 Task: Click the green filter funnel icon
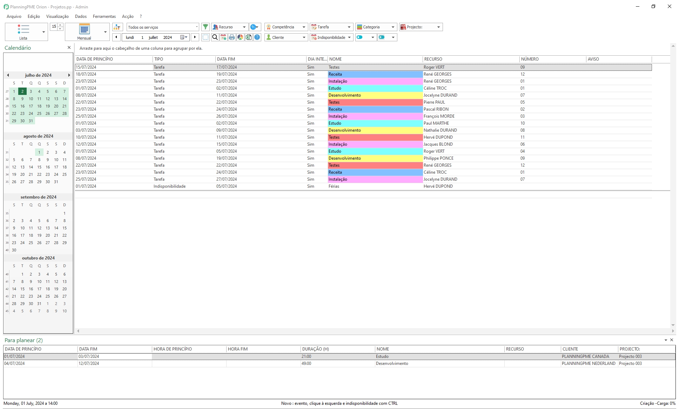click(206, 27)
